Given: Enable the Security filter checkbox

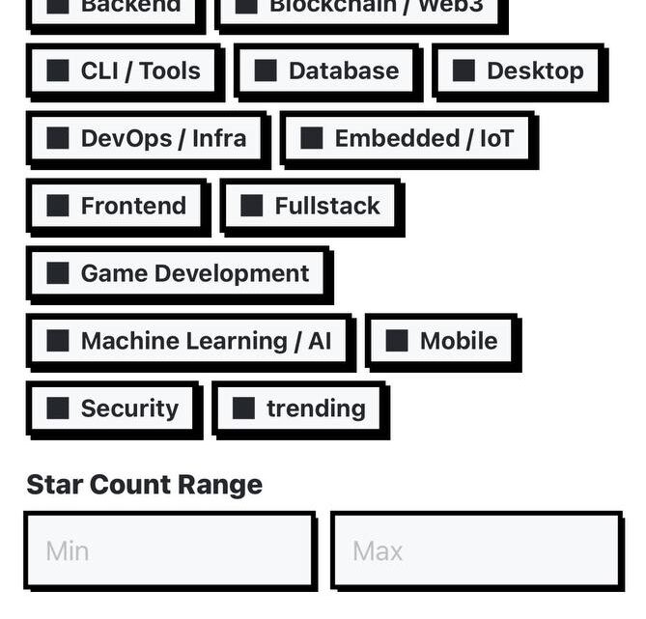Looking at the screenshot, I should [58, 408].
